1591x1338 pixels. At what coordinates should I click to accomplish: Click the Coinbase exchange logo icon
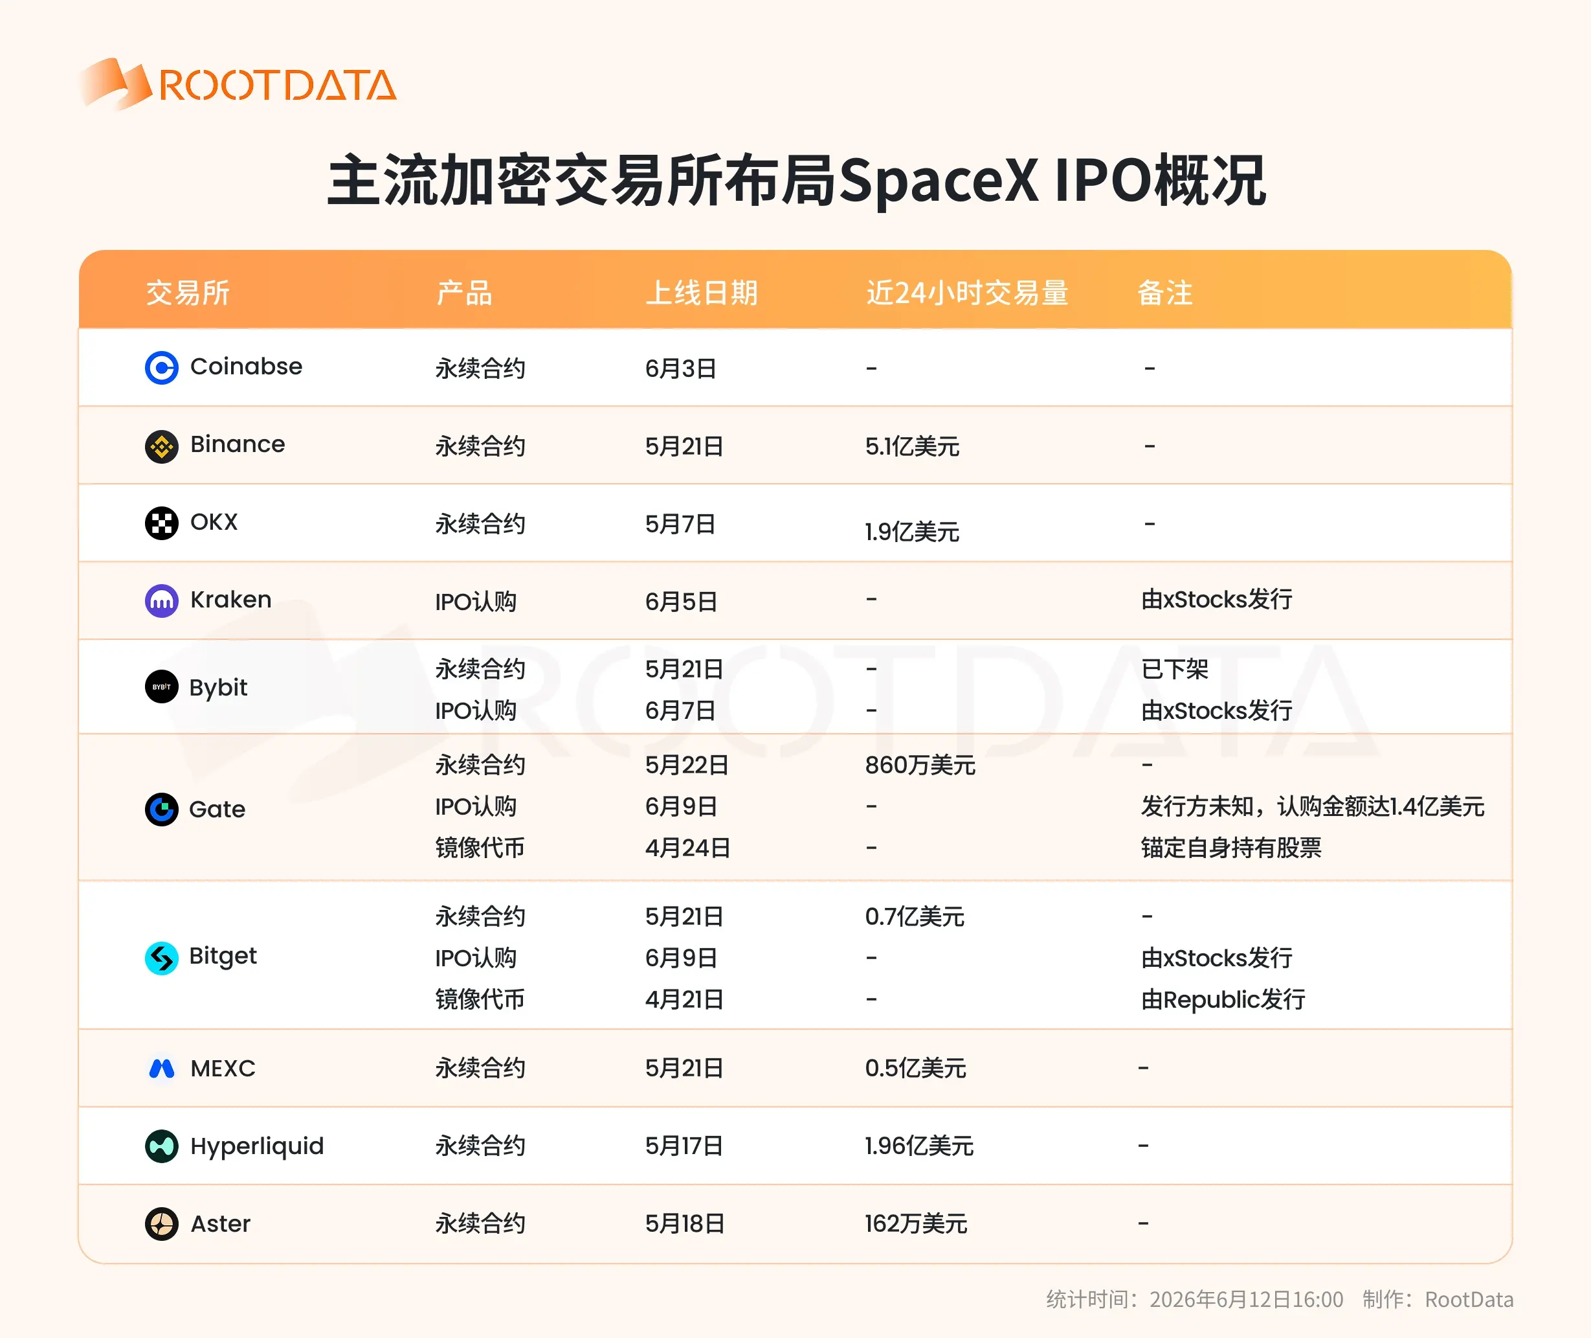(x=161, y=368)
